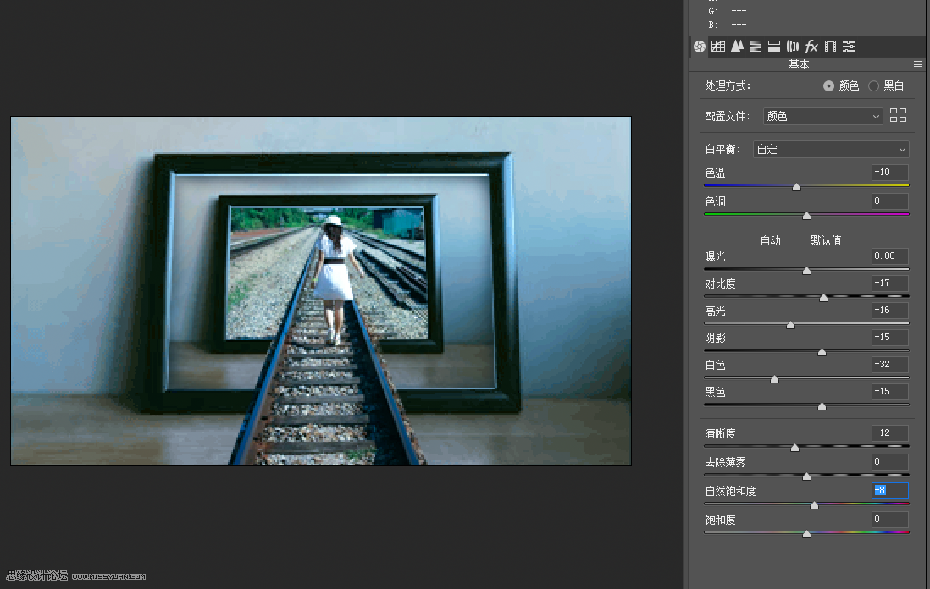Screen dimensions: 930x589
Task: Open the Presets tab icon
Action: [849, 47]
